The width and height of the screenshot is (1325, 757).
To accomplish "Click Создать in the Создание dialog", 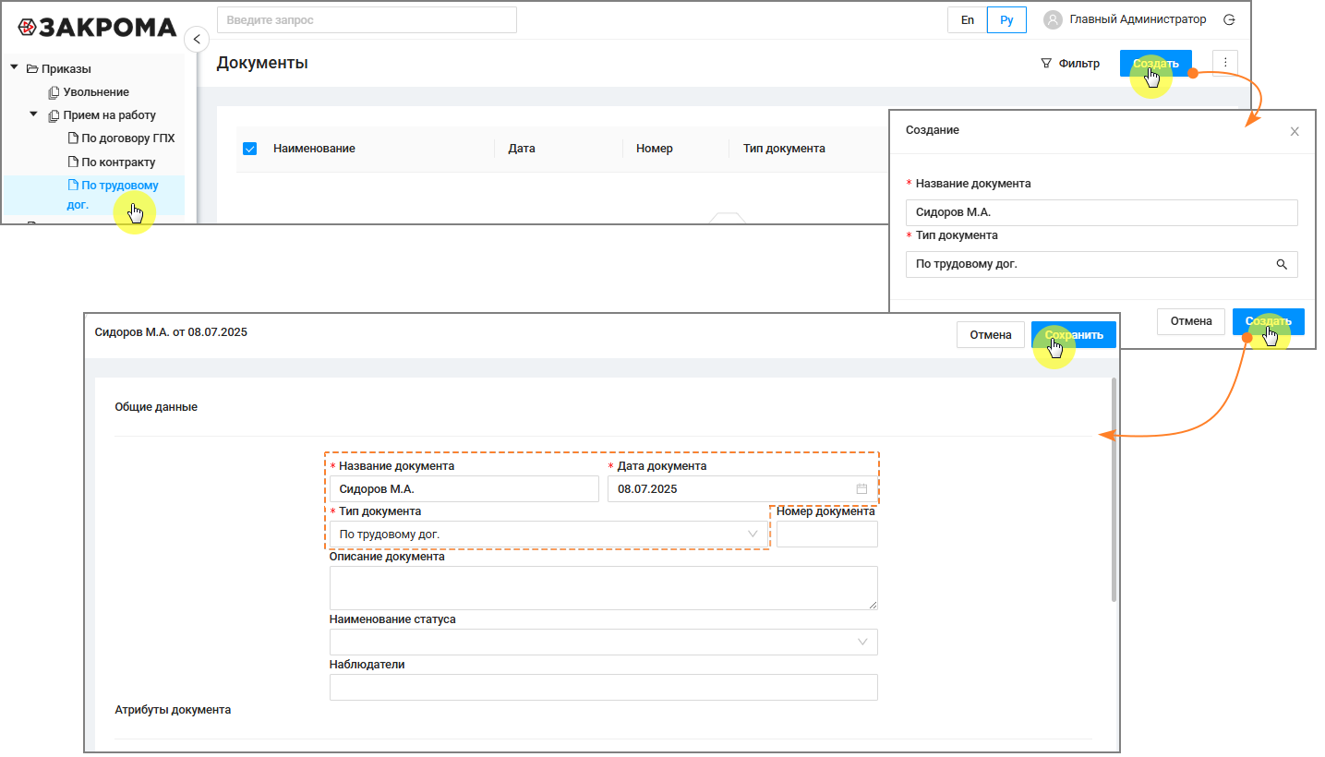I will tap(1268, 321).
